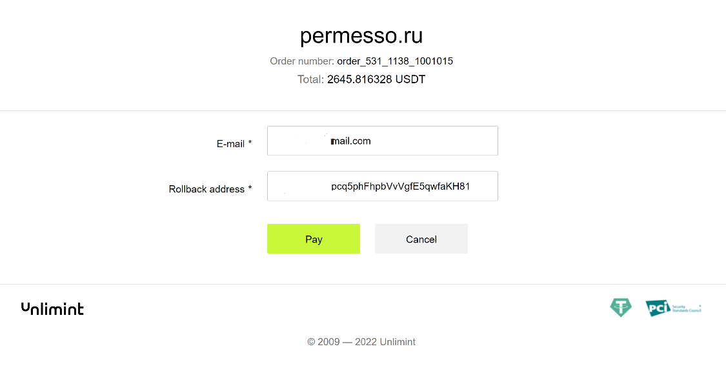The height and width of the screenshot is (371, 726).
Task: Click the mail.com text in the e-mail box
Action: point(351,141)
